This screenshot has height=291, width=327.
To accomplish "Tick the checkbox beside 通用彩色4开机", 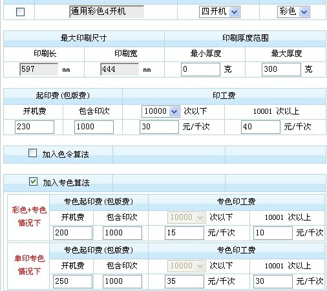I will click(x=21, y=12).
